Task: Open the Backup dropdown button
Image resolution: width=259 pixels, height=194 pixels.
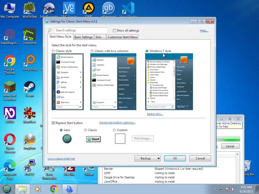Action: coord(147,158)
